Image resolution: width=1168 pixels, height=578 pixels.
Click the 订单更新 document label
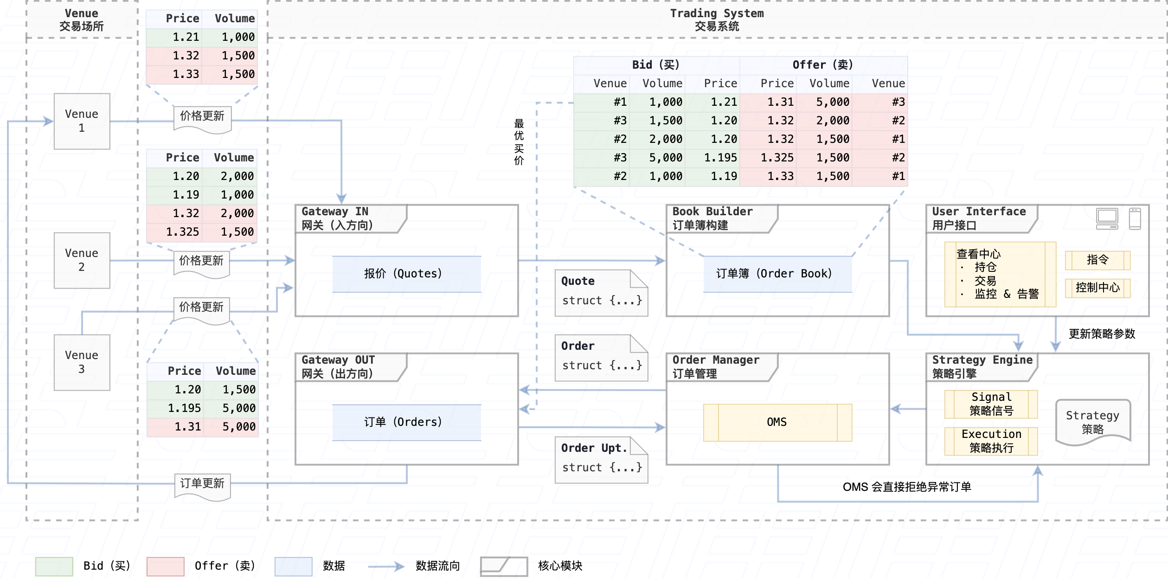202,485
